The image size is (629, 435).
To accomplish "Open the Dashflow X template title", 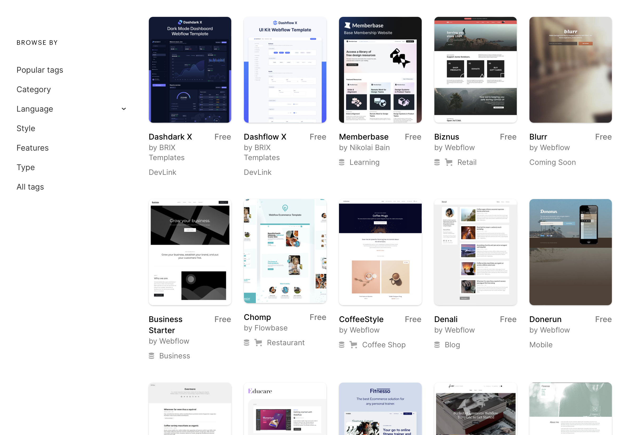I will pos(265,137).
